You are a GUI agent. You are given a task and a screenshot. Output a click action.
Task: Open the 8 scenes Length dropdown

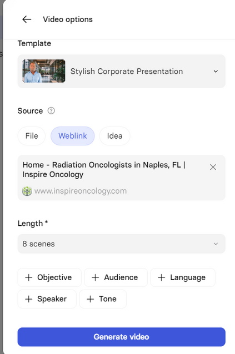click(122, 244)
